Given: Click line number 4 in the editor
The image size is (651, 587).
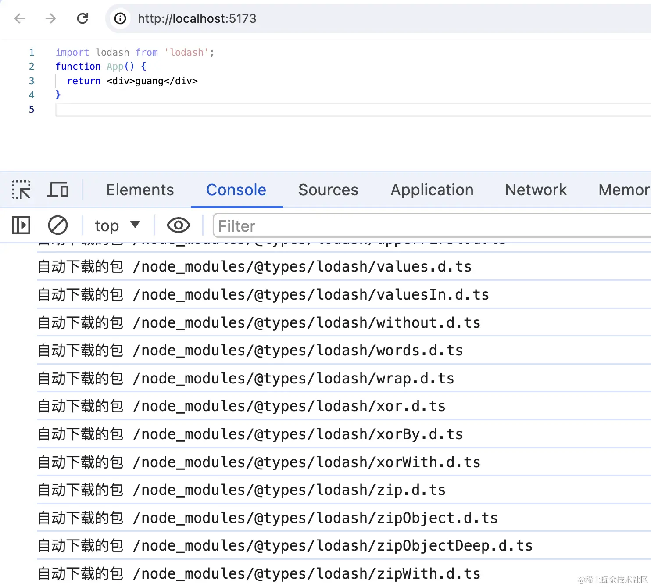Looking at the screenshot, I should (x=32, y=95).
